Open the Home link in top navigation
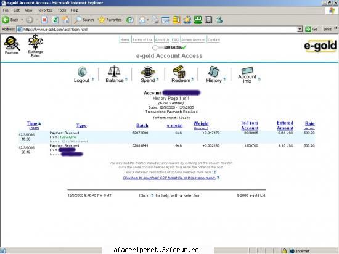Image resolution: width=339 pixels, height=254 pixels. coord(125,40)
